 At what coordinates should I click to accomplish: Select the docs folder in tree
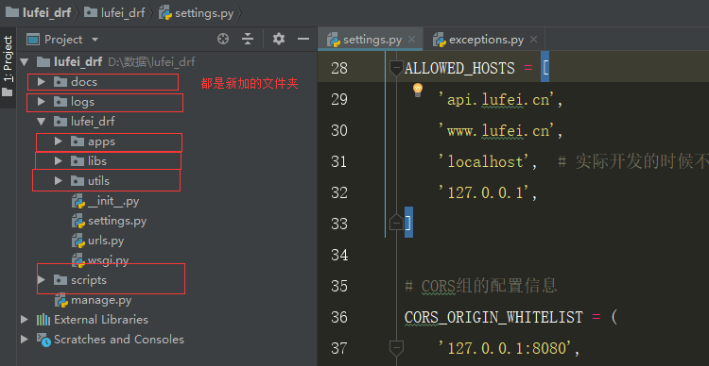83,82
